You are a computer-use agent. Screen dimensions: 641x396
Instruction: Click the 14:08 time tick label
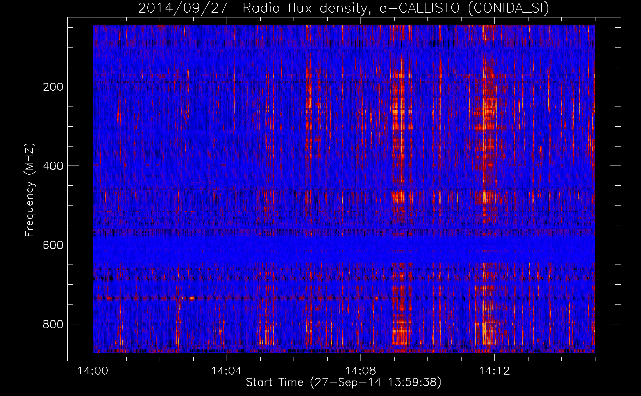361,371
